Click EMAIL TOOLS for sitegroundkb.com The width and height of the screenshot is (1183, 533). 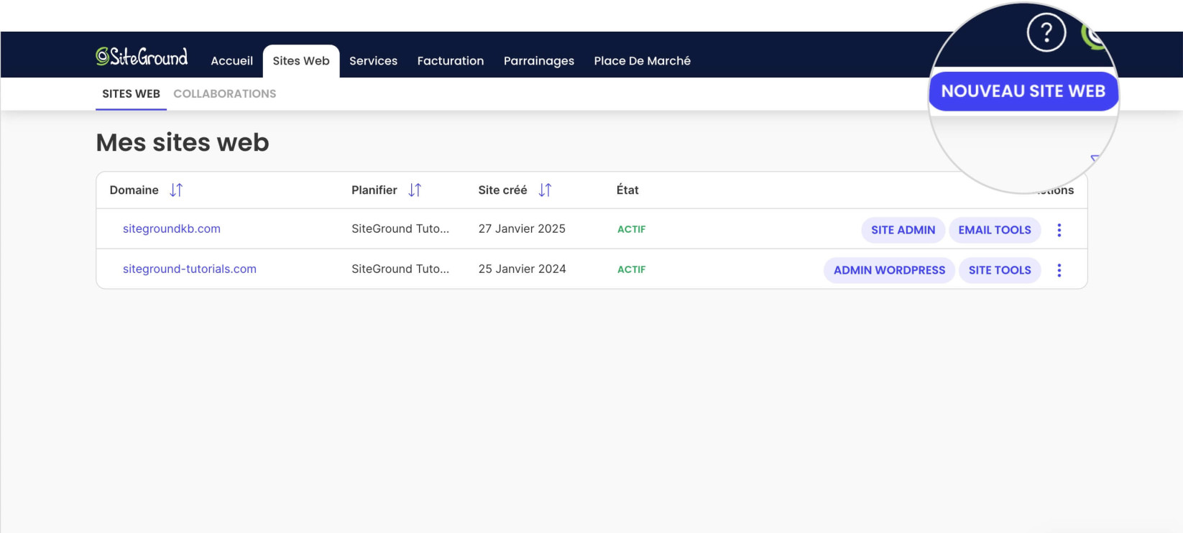(995, 230)
